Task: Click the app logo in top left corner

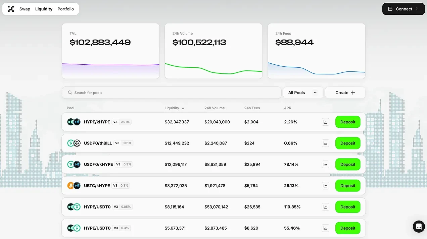Action: click(10, 9)
